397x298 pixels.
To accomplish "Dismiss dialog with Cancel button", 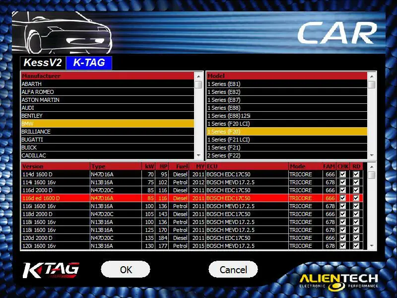I will coord(233,269).
